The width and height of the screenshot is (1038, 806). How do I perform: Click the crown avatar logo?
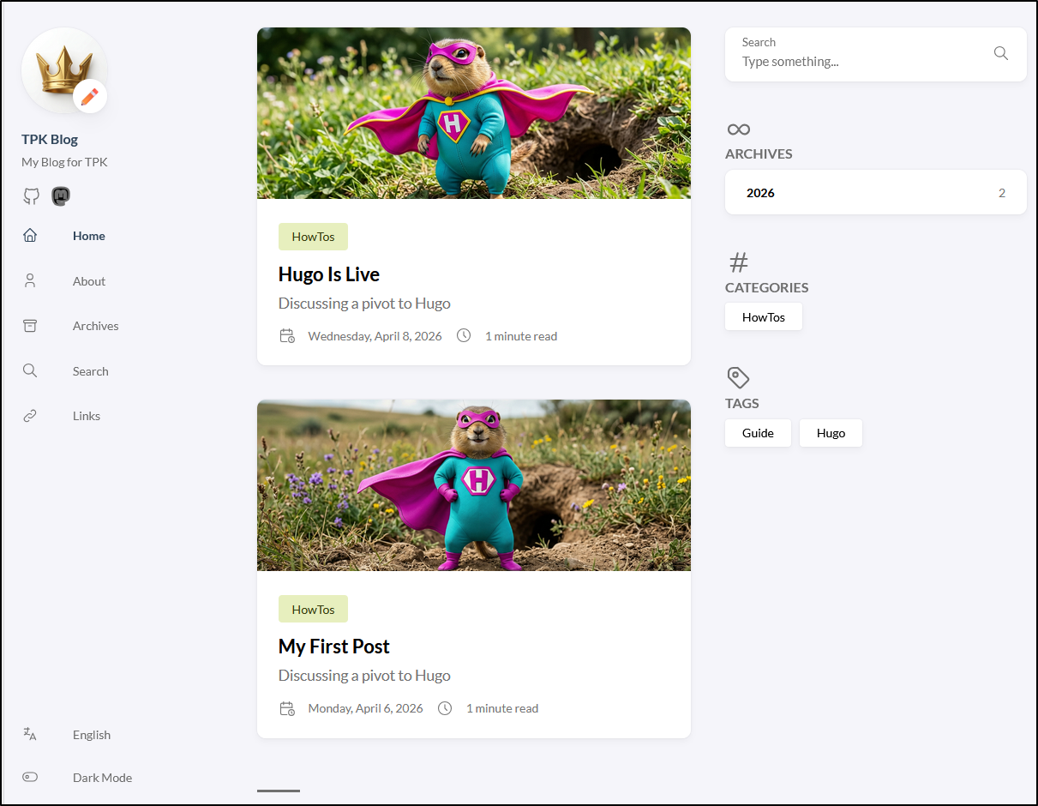(x=63, y=70)
